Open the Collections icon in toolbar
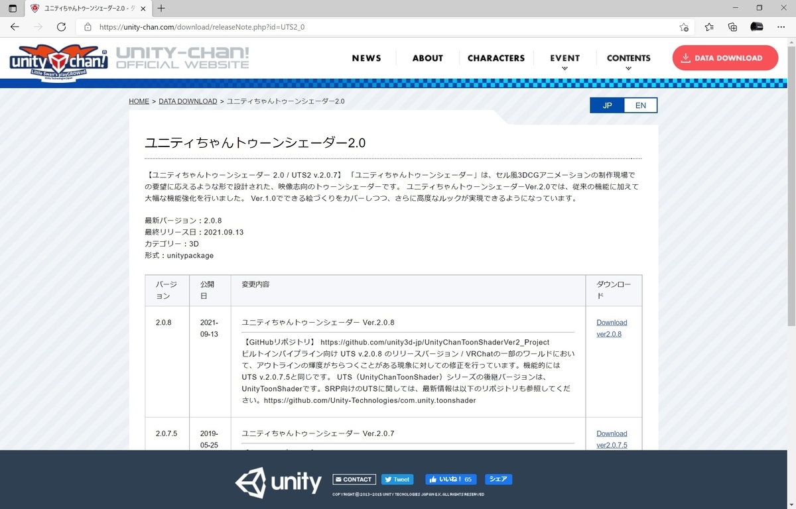This screenshot has width=796, height=509. click(x=732, y=27)
